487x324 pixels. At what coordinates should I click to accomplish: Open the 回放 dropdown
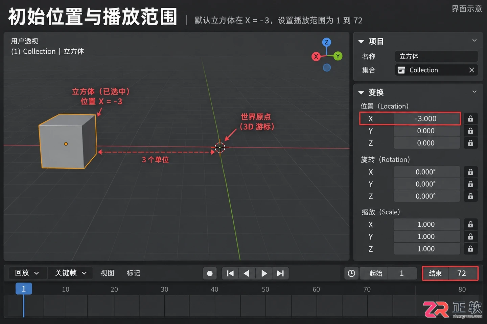27,273
